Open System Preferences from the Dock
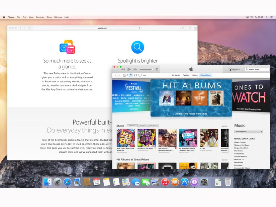The image size is (276, 207). (x=204, y=182)
